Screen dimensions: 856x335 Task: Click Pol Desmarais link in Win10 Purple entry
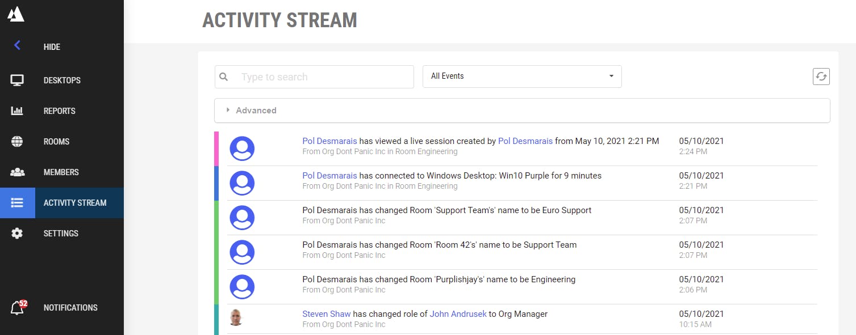pyautogui.click(x=329, y=176)
